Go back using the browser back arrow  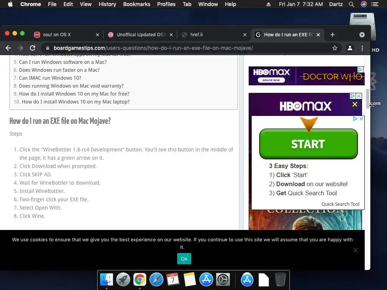click(x=8, y=48)
